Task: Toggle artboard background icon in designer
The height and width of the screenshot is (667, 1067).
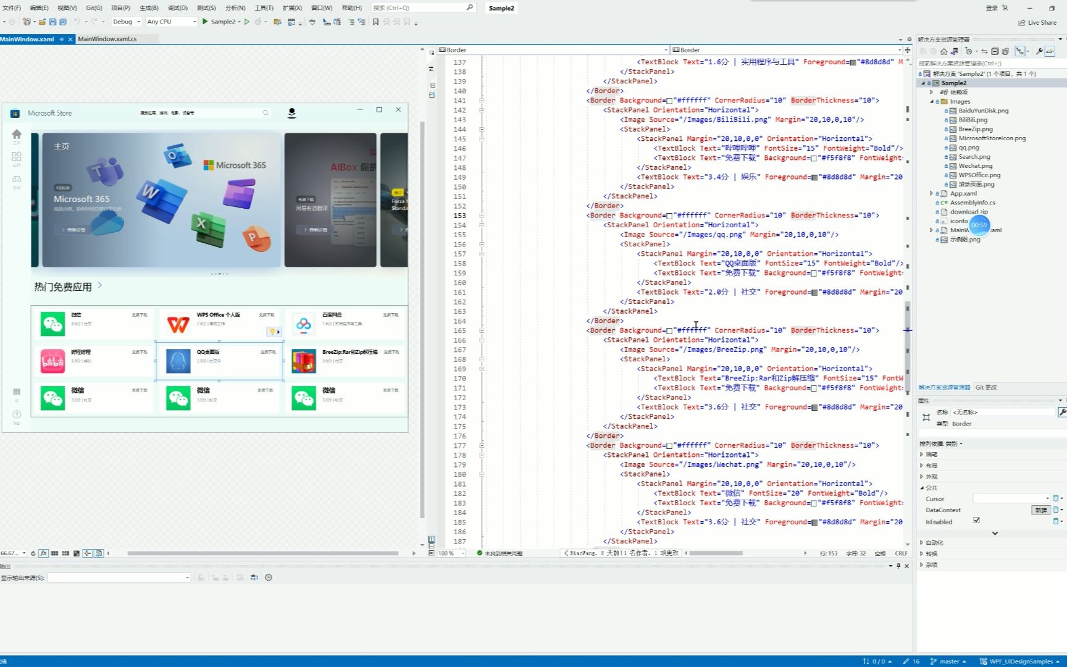Action: point(77,553)
